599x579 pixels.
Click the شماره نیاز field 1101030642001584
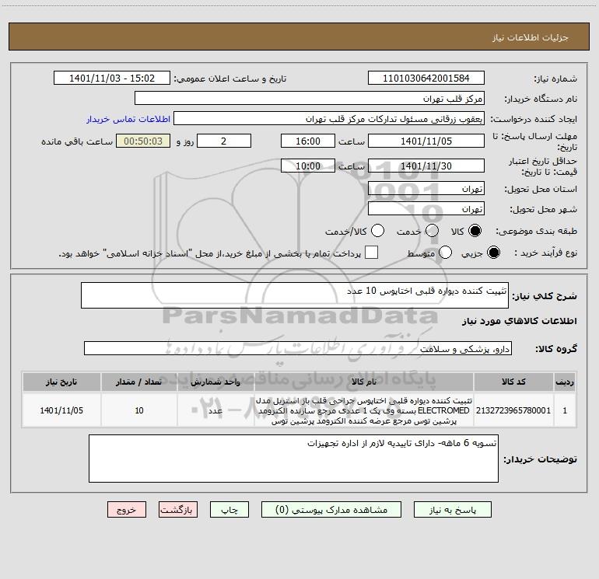(426, 78)
